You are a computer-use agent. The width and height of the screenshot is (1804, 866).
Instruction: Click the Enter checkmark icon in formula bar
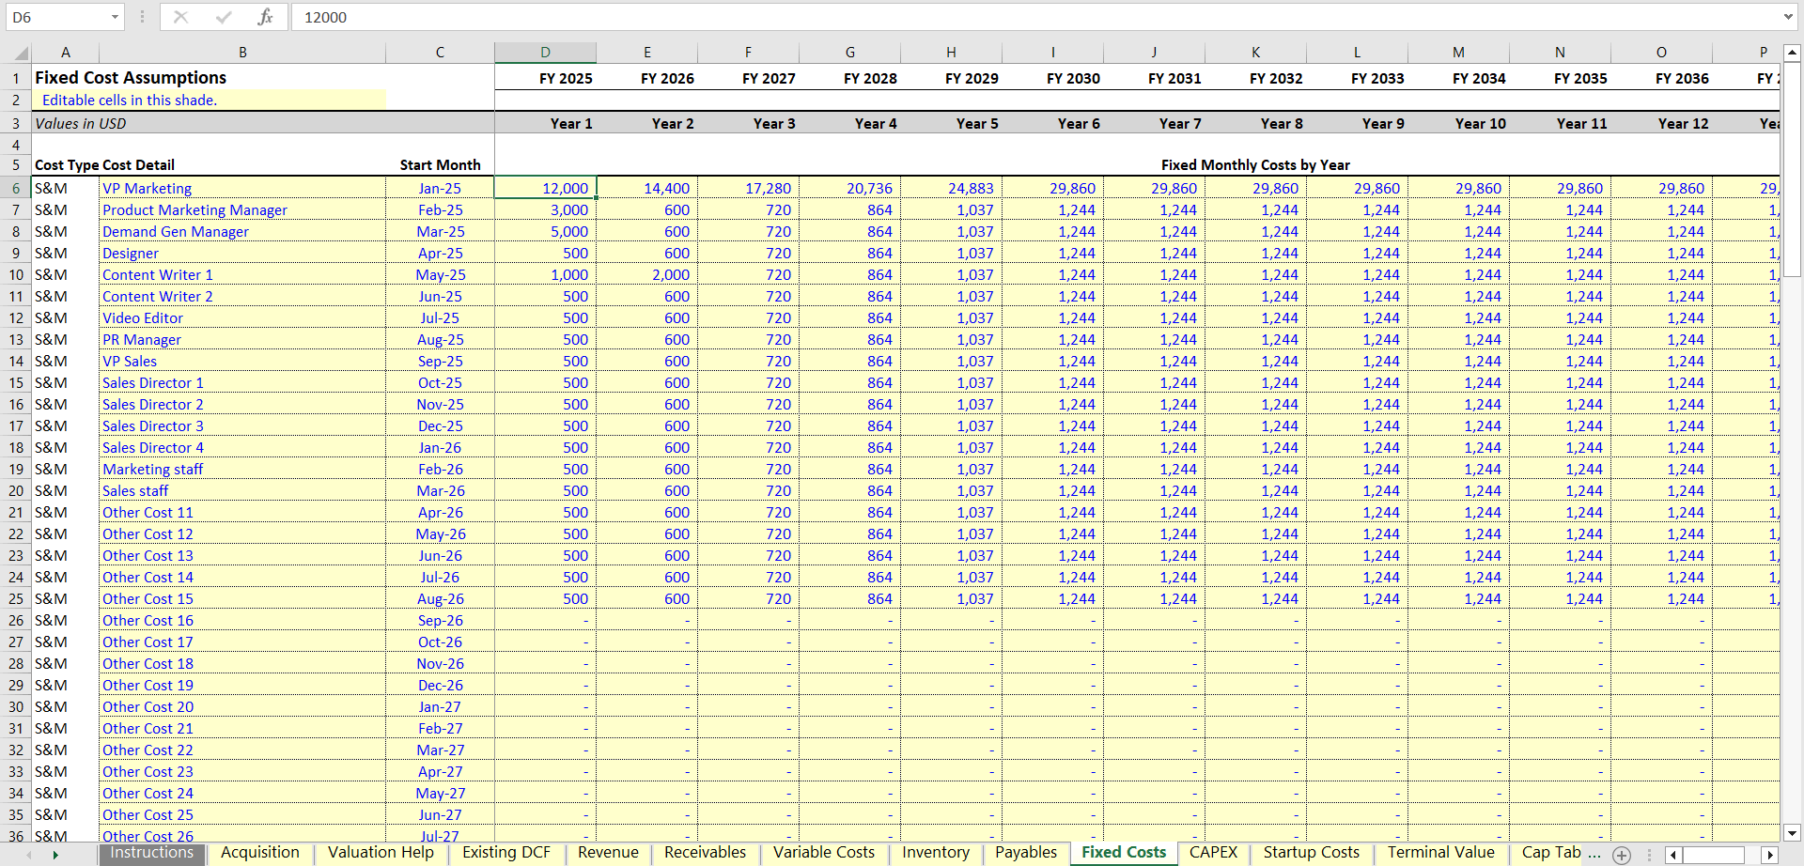(224, 16)
